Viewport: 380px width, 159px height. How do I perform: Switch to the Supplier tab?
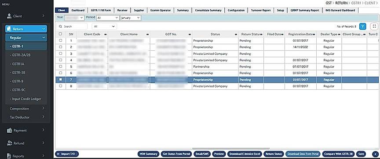pos(139,11)
